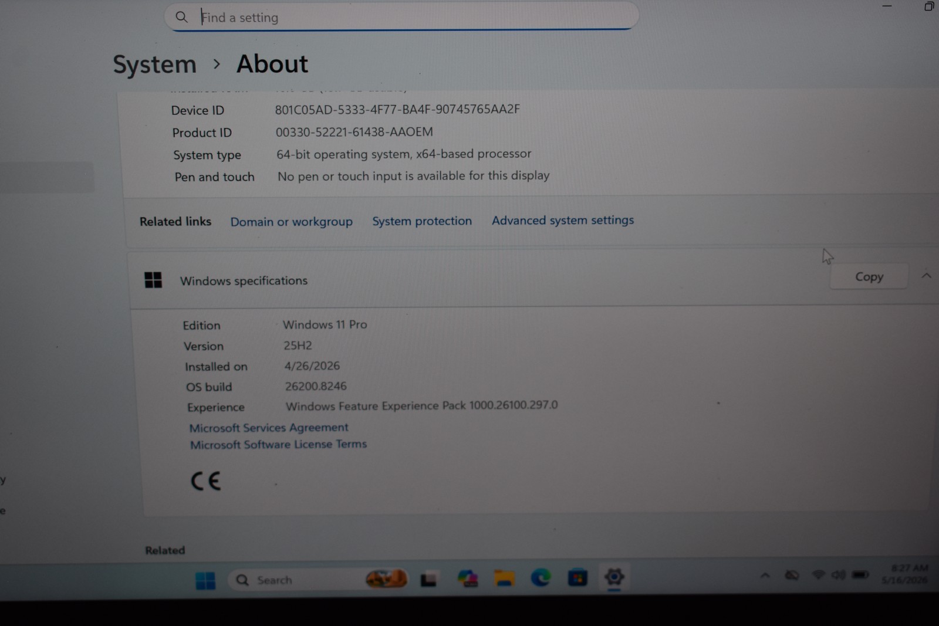Screen dimensions: 939x626
Task: Click the Windows specifications logo icon
Action: (x=153, y=280)
